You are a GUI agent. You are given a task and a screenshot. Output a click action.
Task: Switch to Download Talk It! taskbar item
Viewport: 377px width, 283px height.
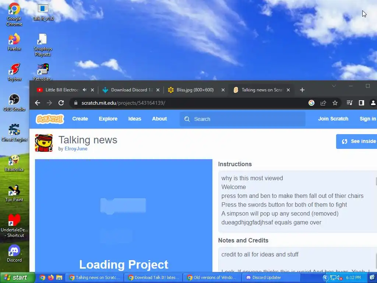[154, 277]
